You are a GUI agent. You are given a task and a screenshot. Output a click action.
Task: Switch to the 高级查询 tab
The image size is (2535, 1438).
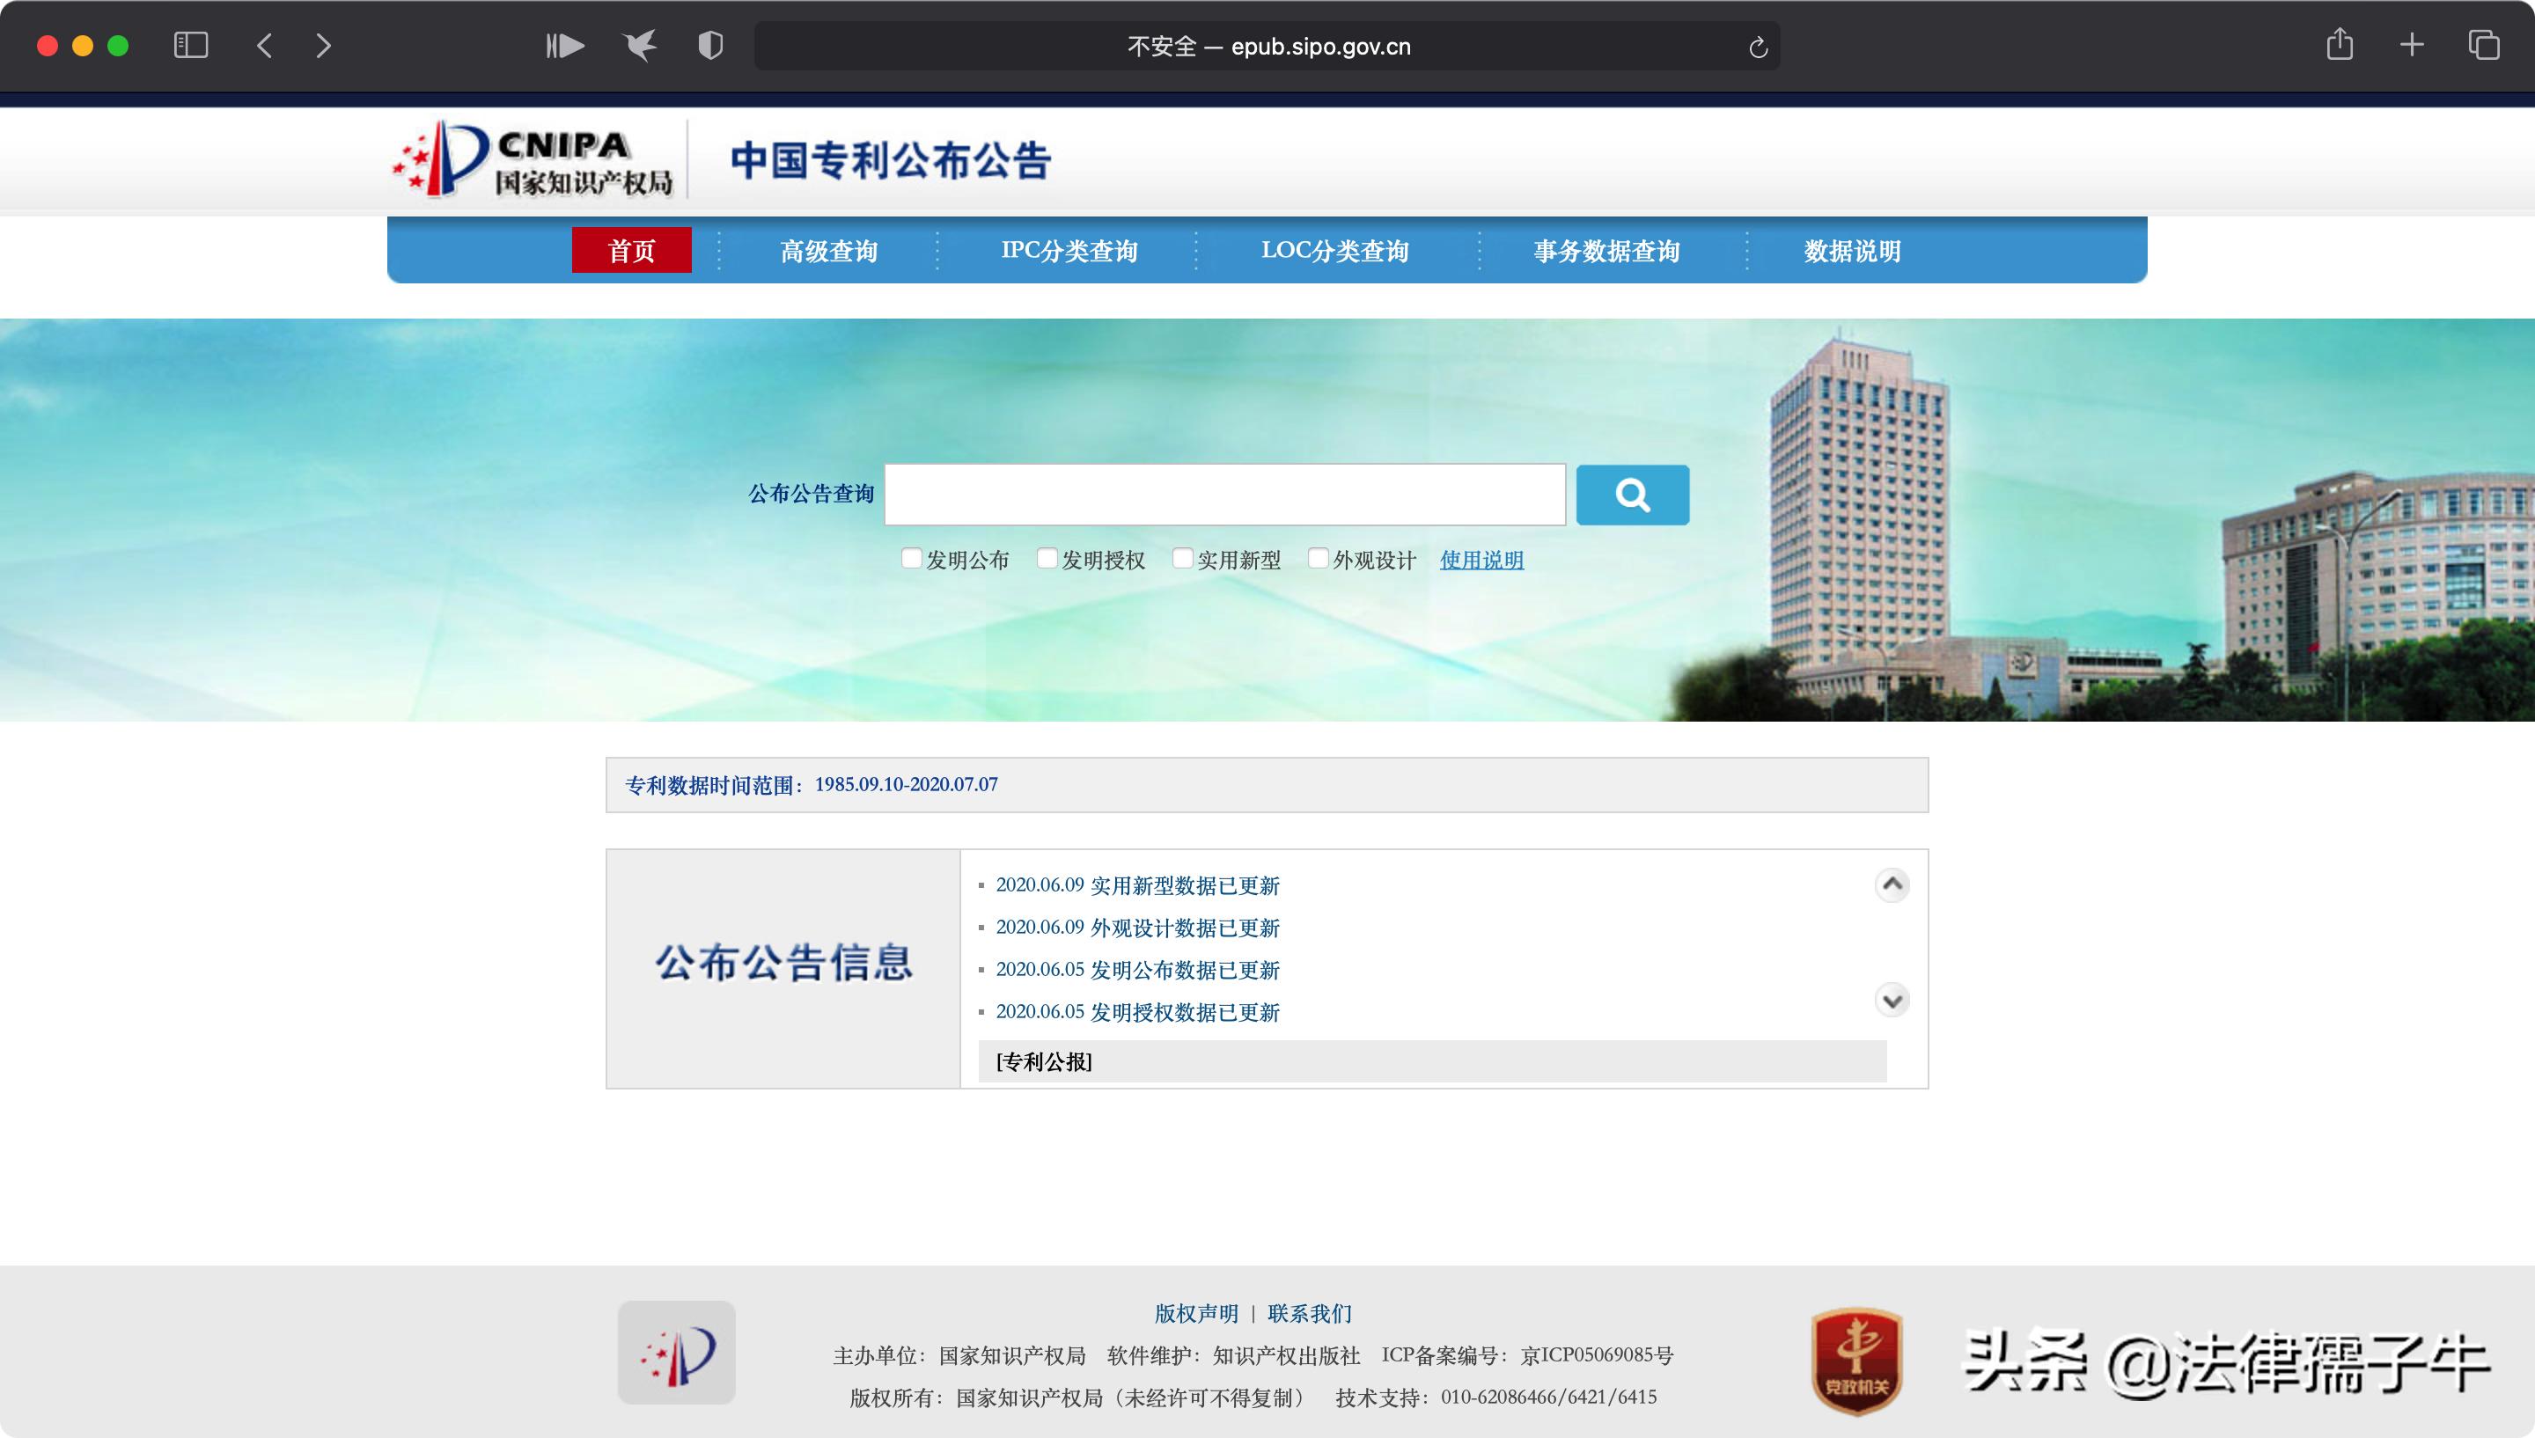[x=829, y=251]
